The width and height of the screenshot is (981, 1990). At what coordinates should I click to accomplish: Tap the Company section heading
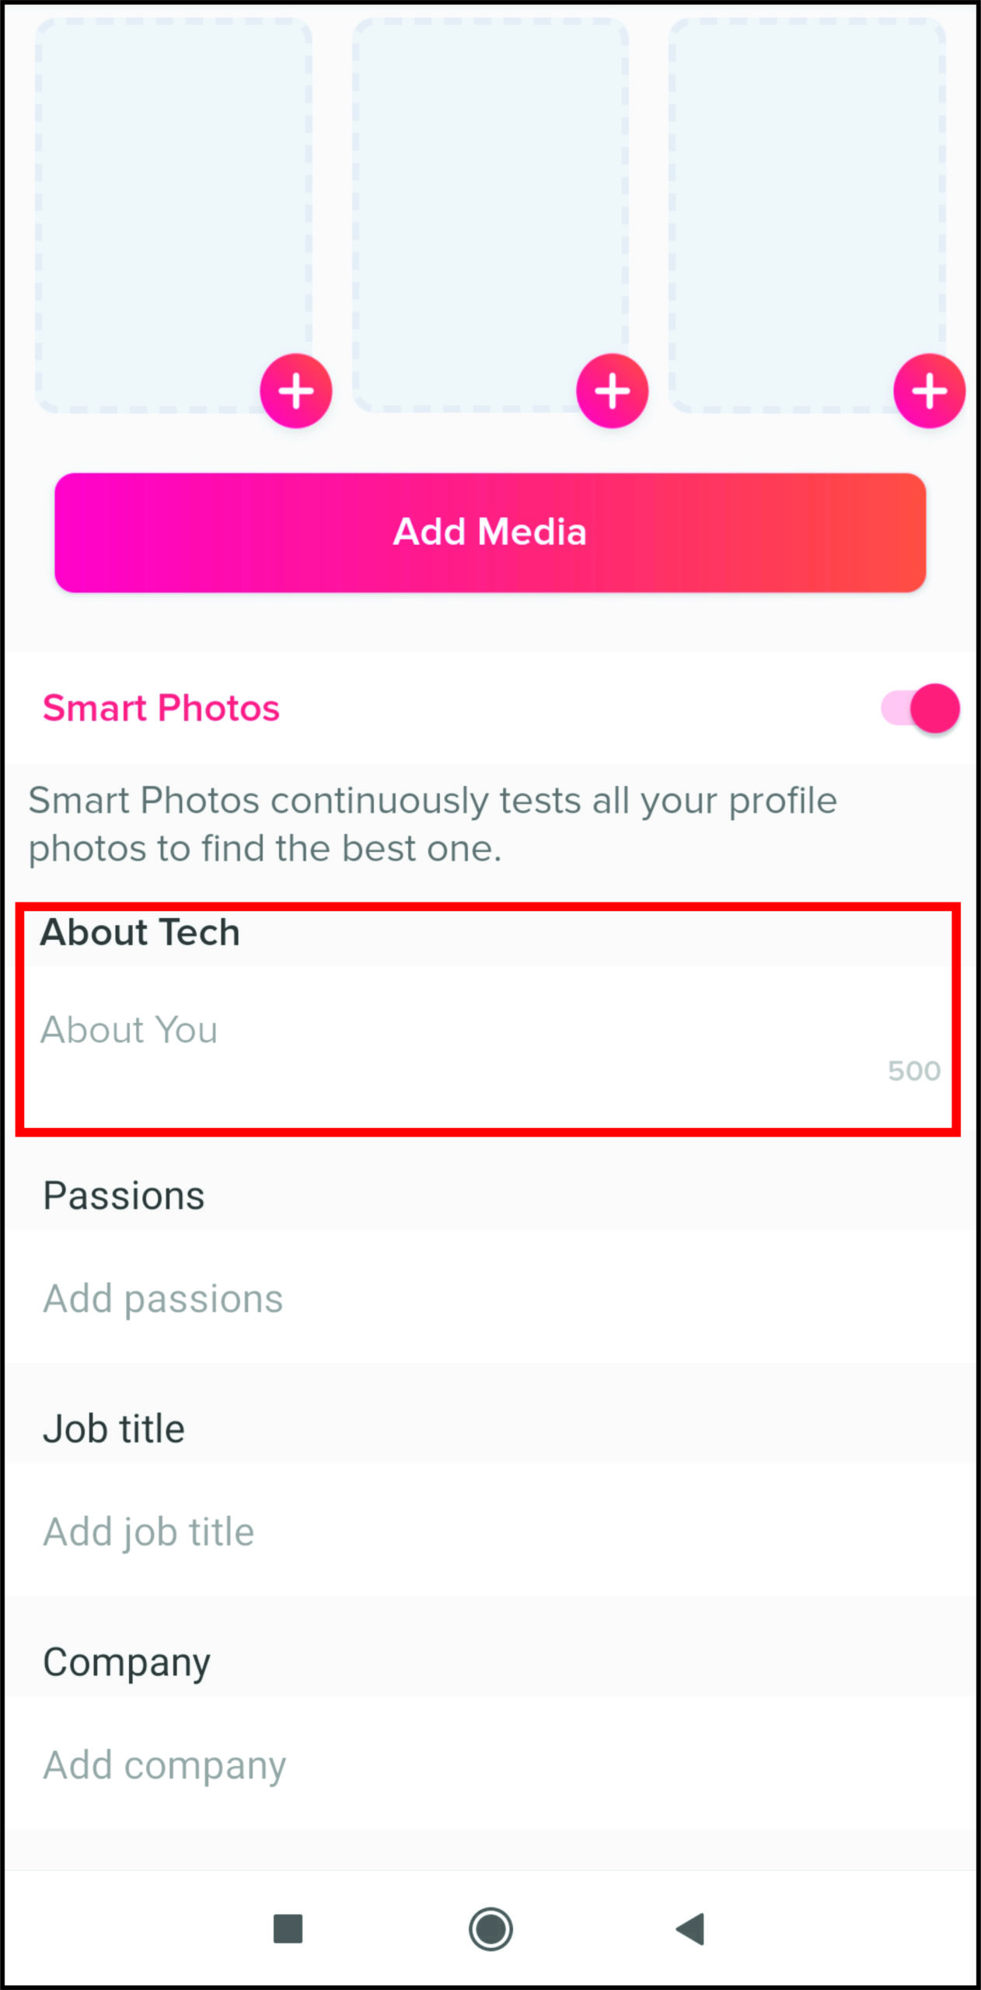click(127, 1662)
